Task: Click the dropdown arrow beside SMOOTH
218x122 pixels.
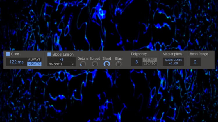Action: click(x=73, y=64)
